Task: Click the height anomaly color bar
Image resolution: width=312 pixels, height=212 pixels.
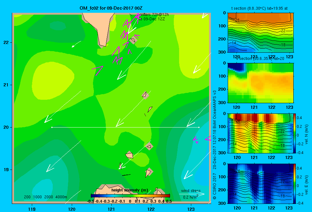Action: point(130,196)
